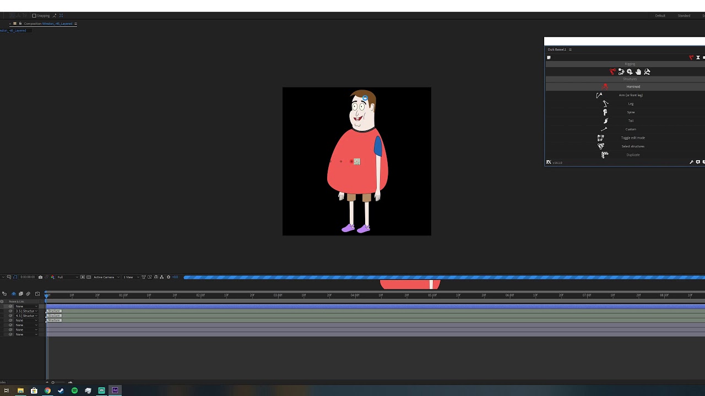Click the current time display 0:00:00:00
The image size is (705, 396).
28,277
